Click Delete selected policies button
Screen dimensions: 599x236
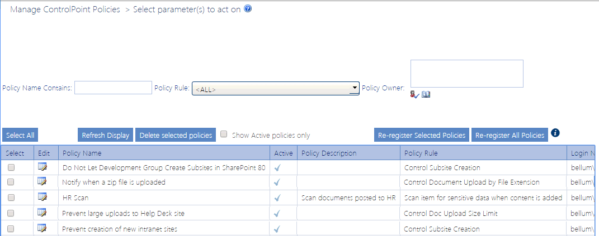coord(176,135)
